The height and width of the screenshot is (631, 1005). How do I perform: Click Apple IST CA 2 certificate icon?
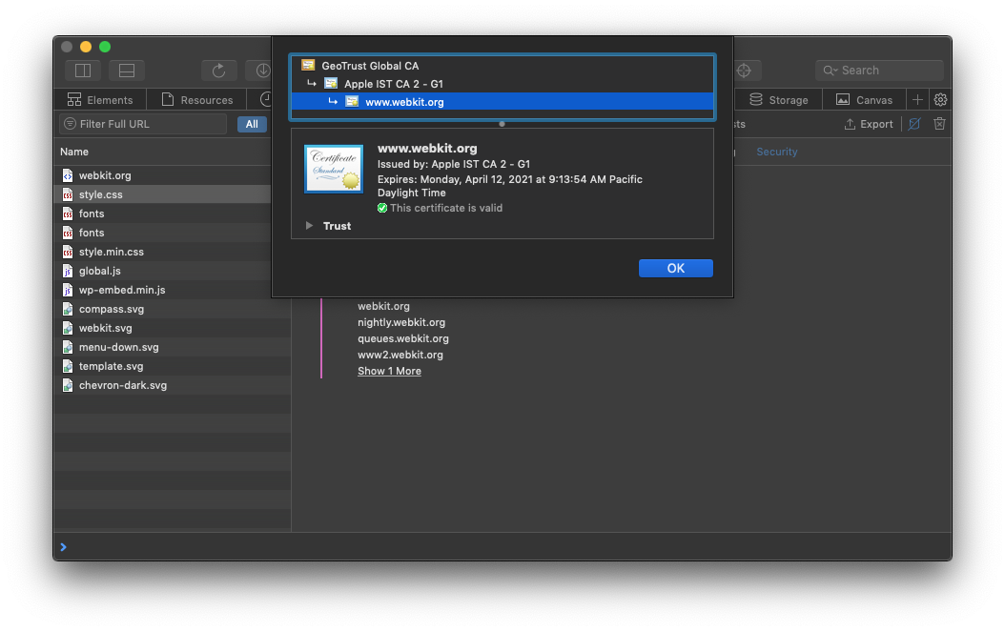click(x=331, y=83)
